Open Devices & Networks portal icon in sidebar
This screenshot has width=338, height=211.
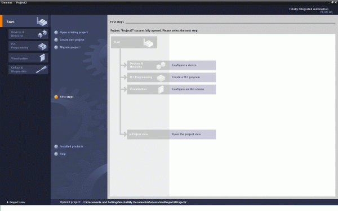click(42, 34)
